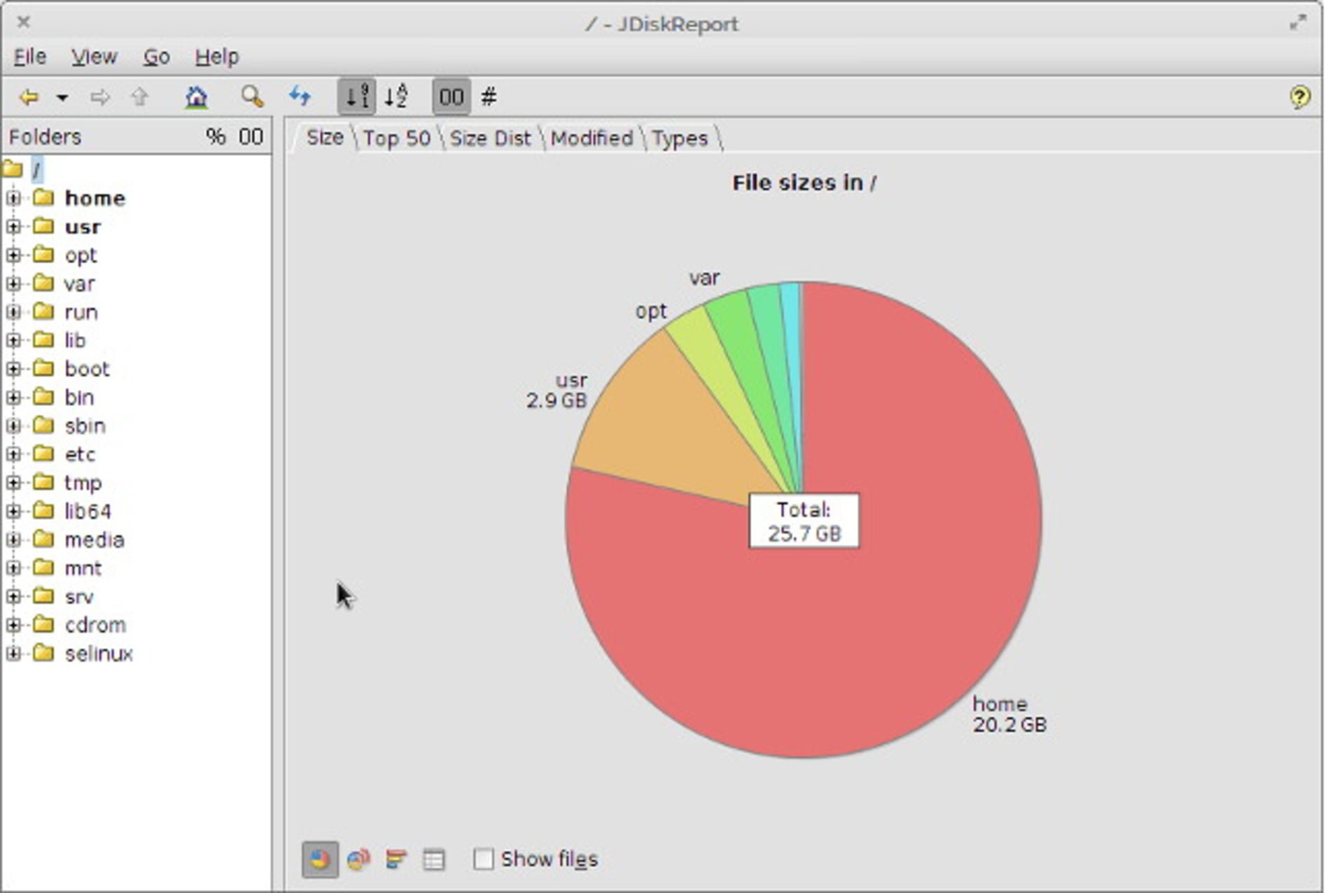Viewport: 1344px width, 893px height.
Task: Go up one folder level
Action: click(x=140, y=97)
